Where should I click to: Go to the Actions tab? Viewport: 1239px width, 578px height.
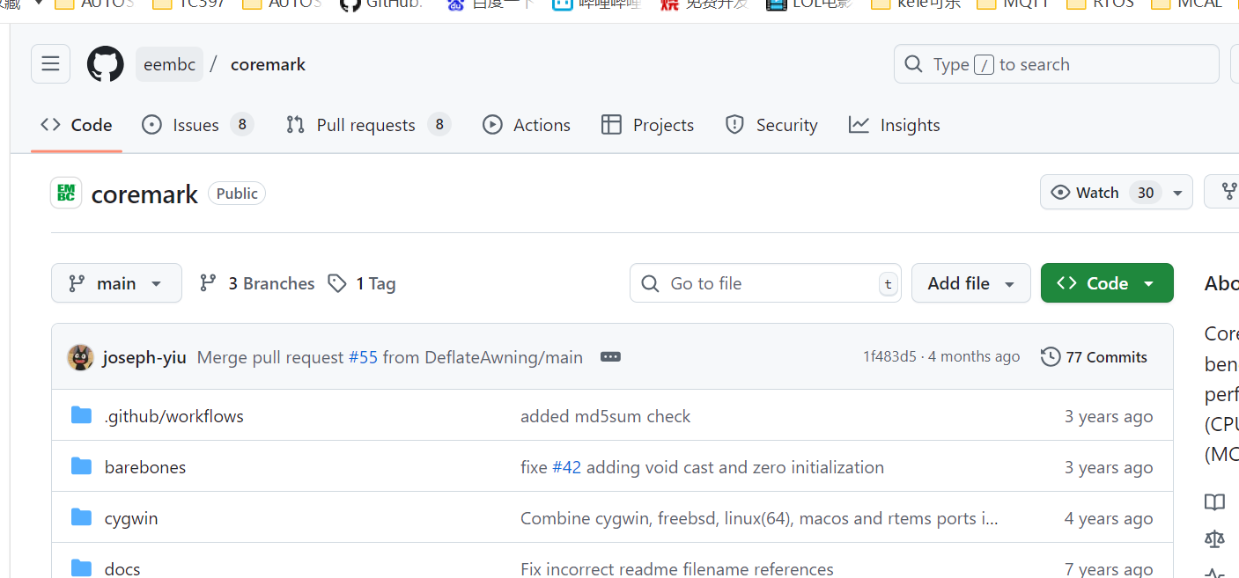click(x=527, y=125)
